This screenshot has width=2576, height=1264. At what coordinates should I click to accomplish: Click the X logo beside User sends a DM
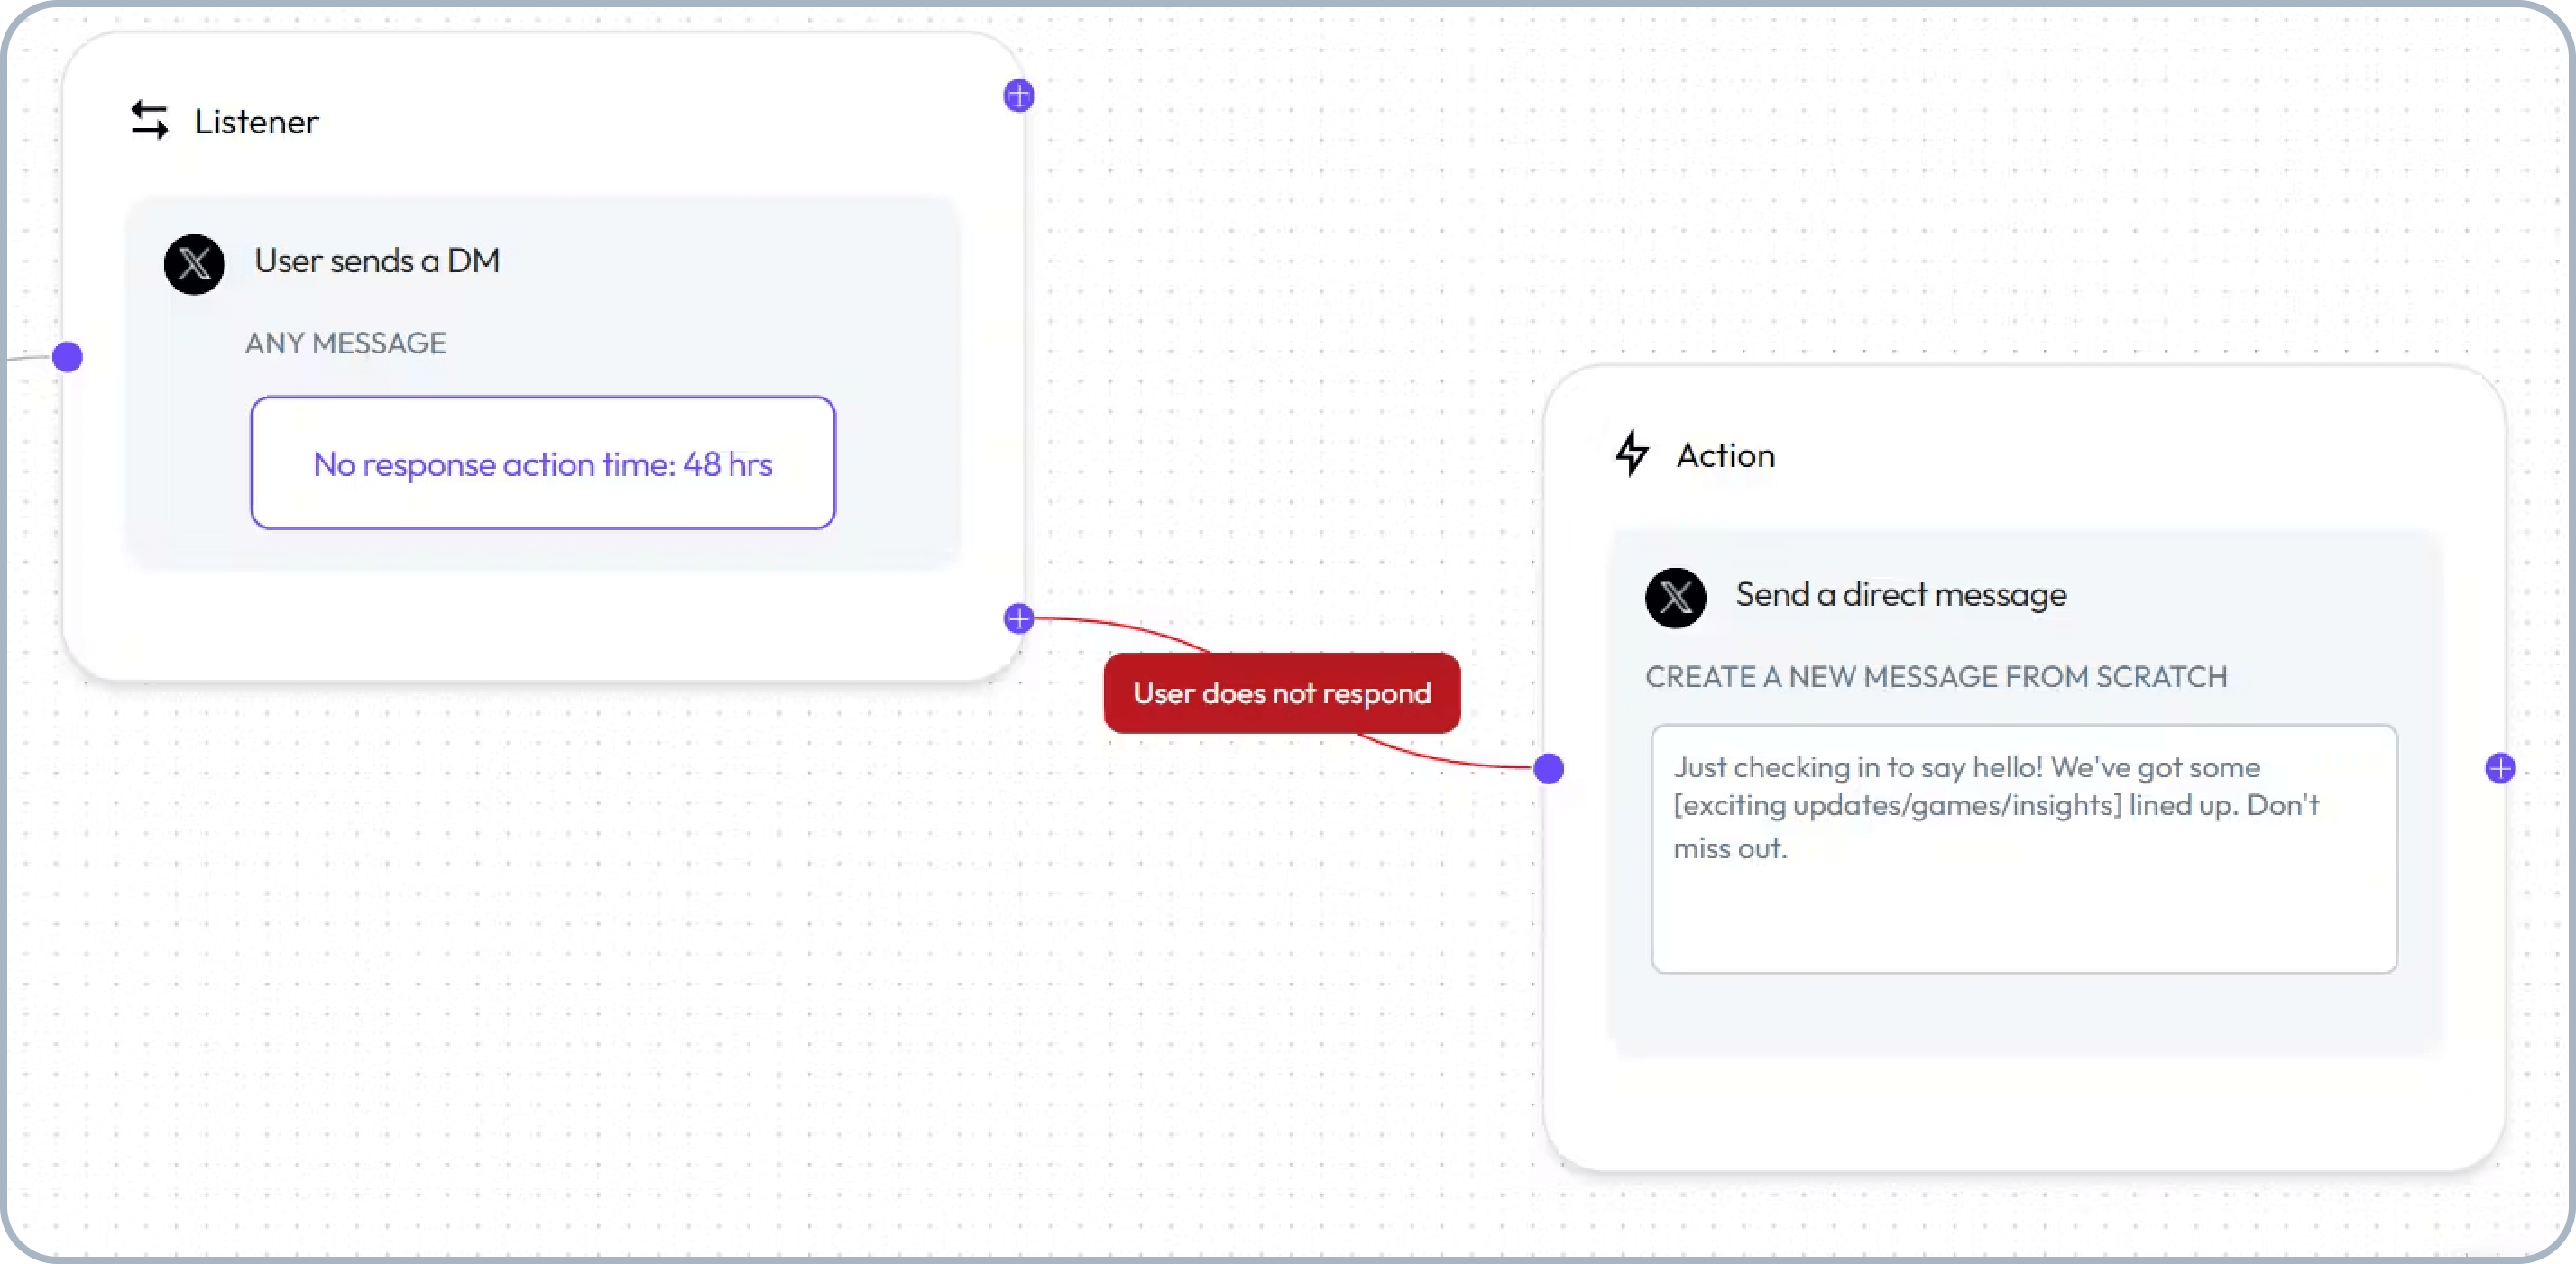coord(194,264)
